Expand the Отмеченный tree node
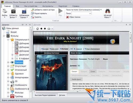This screenshot has width=133, height=103. (x=8, y=70)
